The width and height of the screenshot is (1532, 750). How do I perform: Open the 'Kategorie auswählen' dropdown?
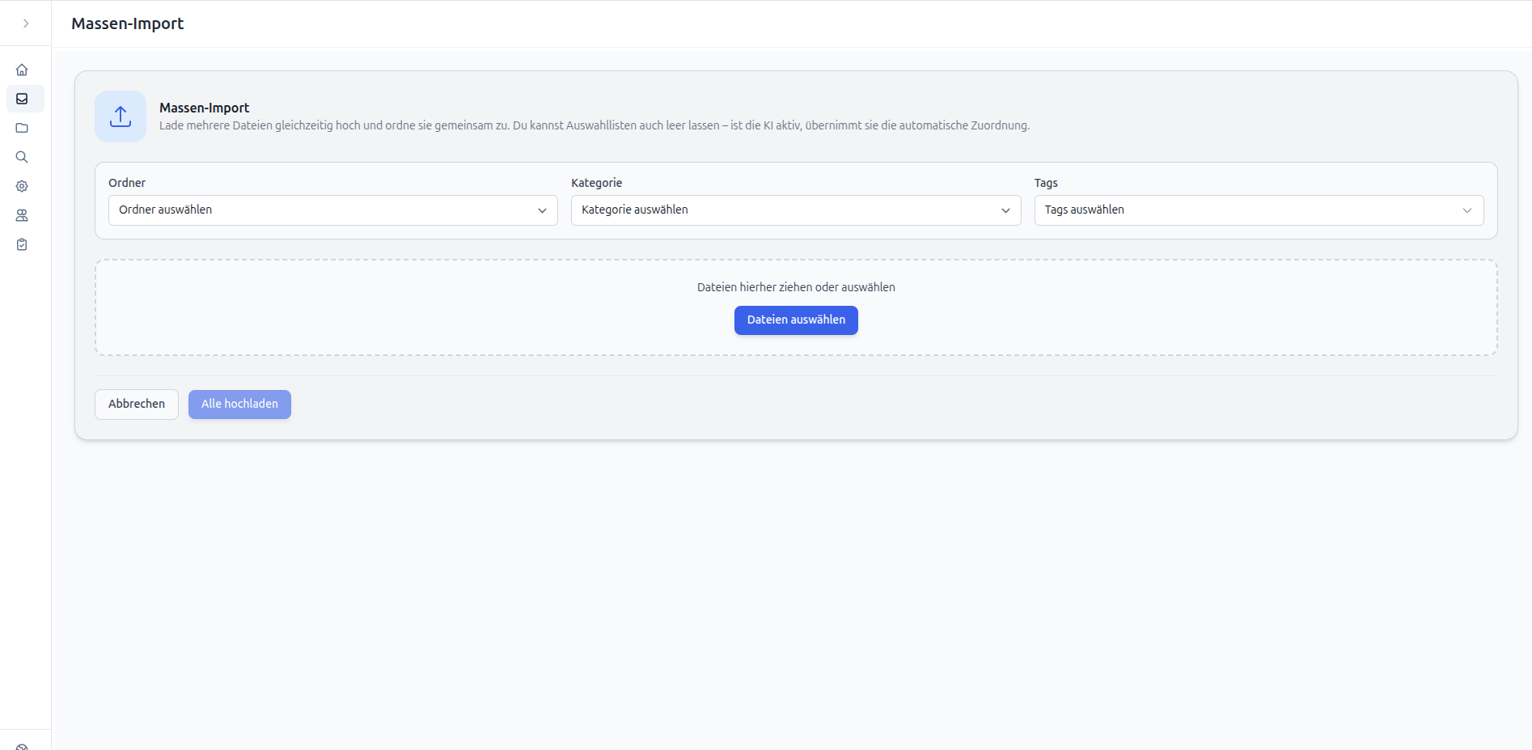pos(796,210)
